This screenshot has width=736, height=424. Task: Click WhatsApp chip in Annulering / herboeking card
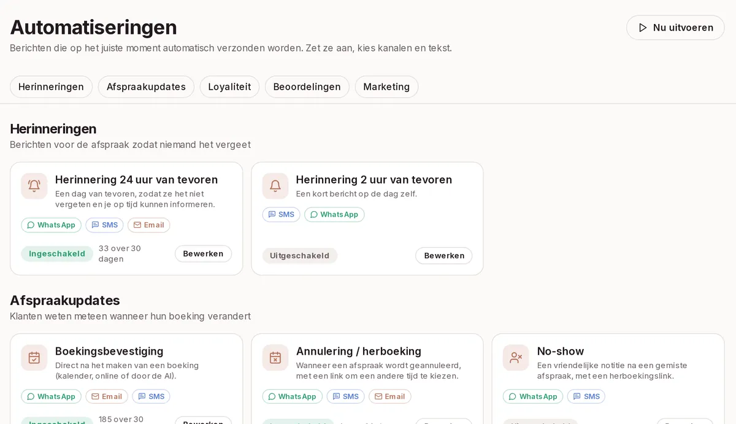tap(292, 396)
